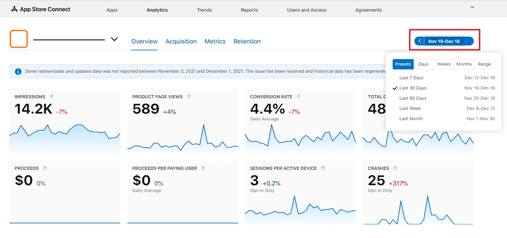This screenshot has width=507, height=238.
Task: Click the redownloads data notice text
Action: tap(205, 71)
